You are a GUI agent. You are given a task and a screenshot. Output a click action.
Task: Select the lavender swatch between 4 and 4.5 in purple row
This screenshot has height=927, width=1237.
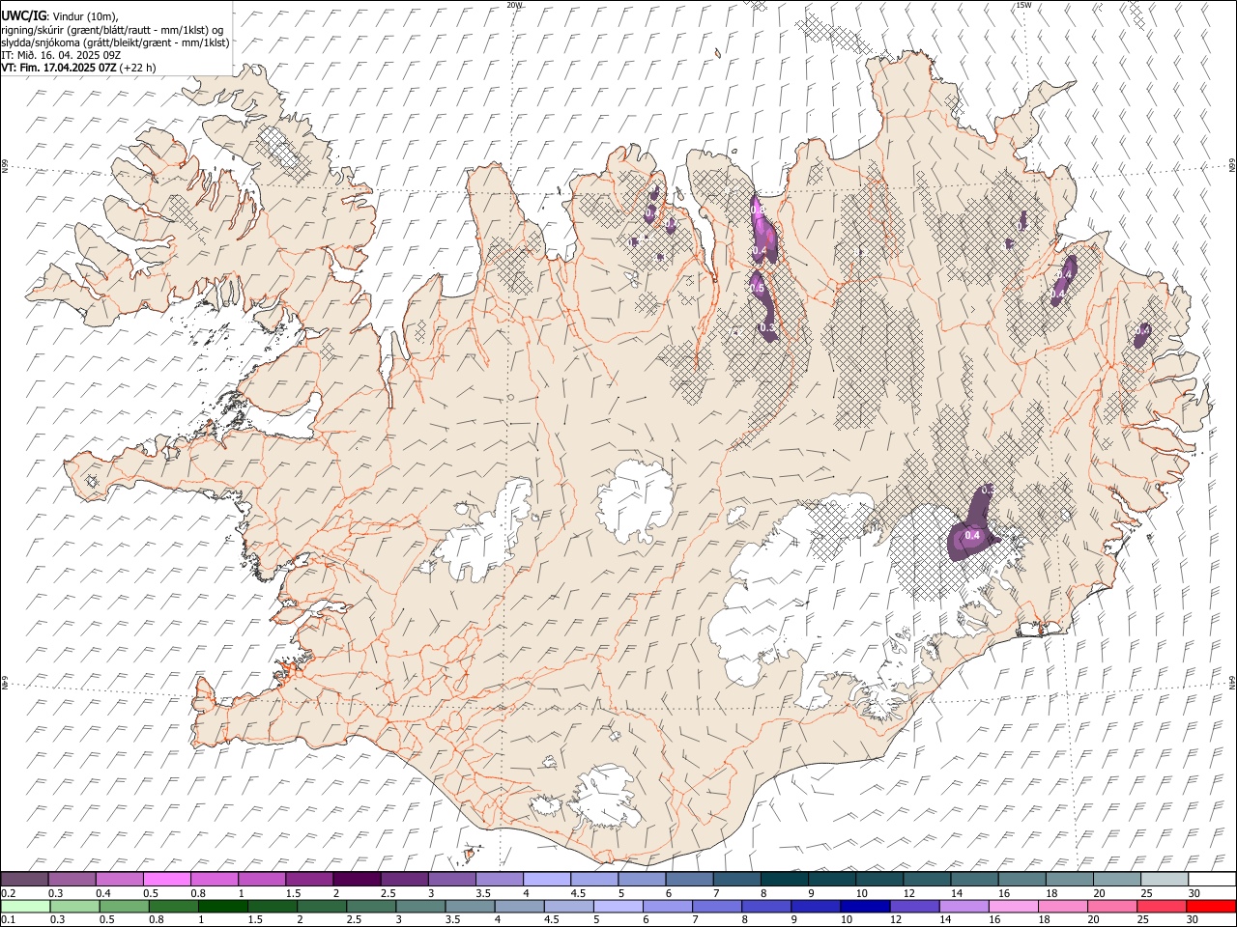pos(547,879)
